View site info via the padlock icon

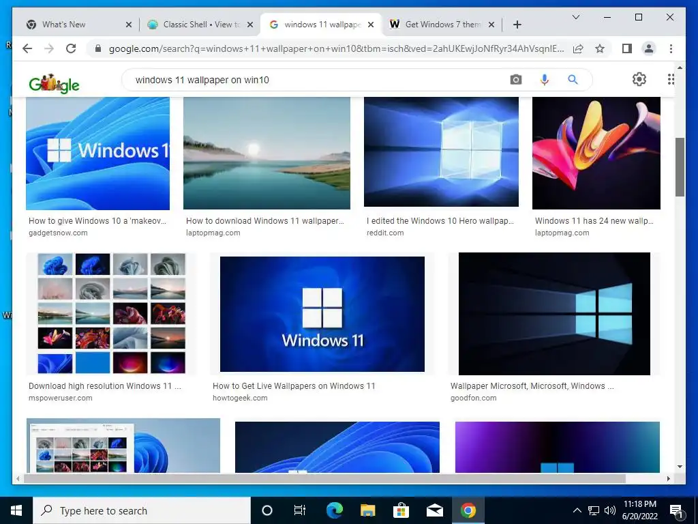pyautogui.click(x=98, y=48)
